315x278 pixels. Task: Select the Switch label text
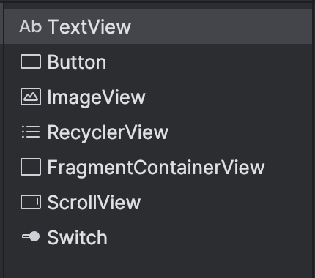click(77, 237)
